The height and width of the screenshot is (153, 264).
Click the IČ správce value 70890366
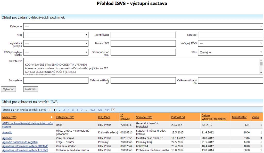point(126,142)
